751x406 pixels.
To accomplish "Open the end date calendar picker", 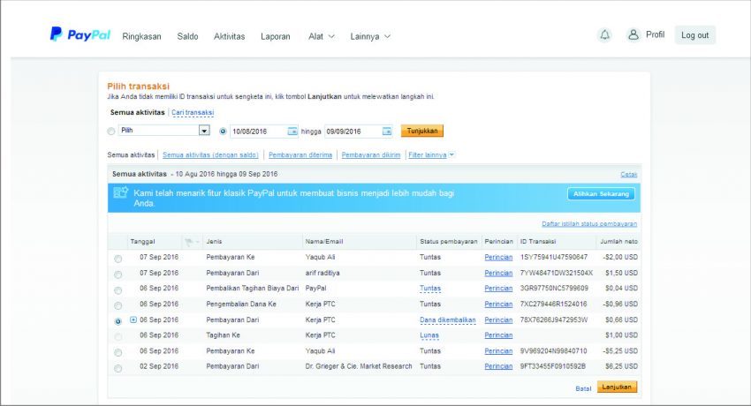I will [x=386, y=132].
